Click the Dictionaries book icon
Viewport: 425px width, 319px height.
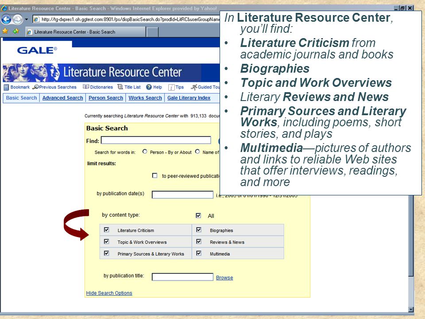(85, 87)
